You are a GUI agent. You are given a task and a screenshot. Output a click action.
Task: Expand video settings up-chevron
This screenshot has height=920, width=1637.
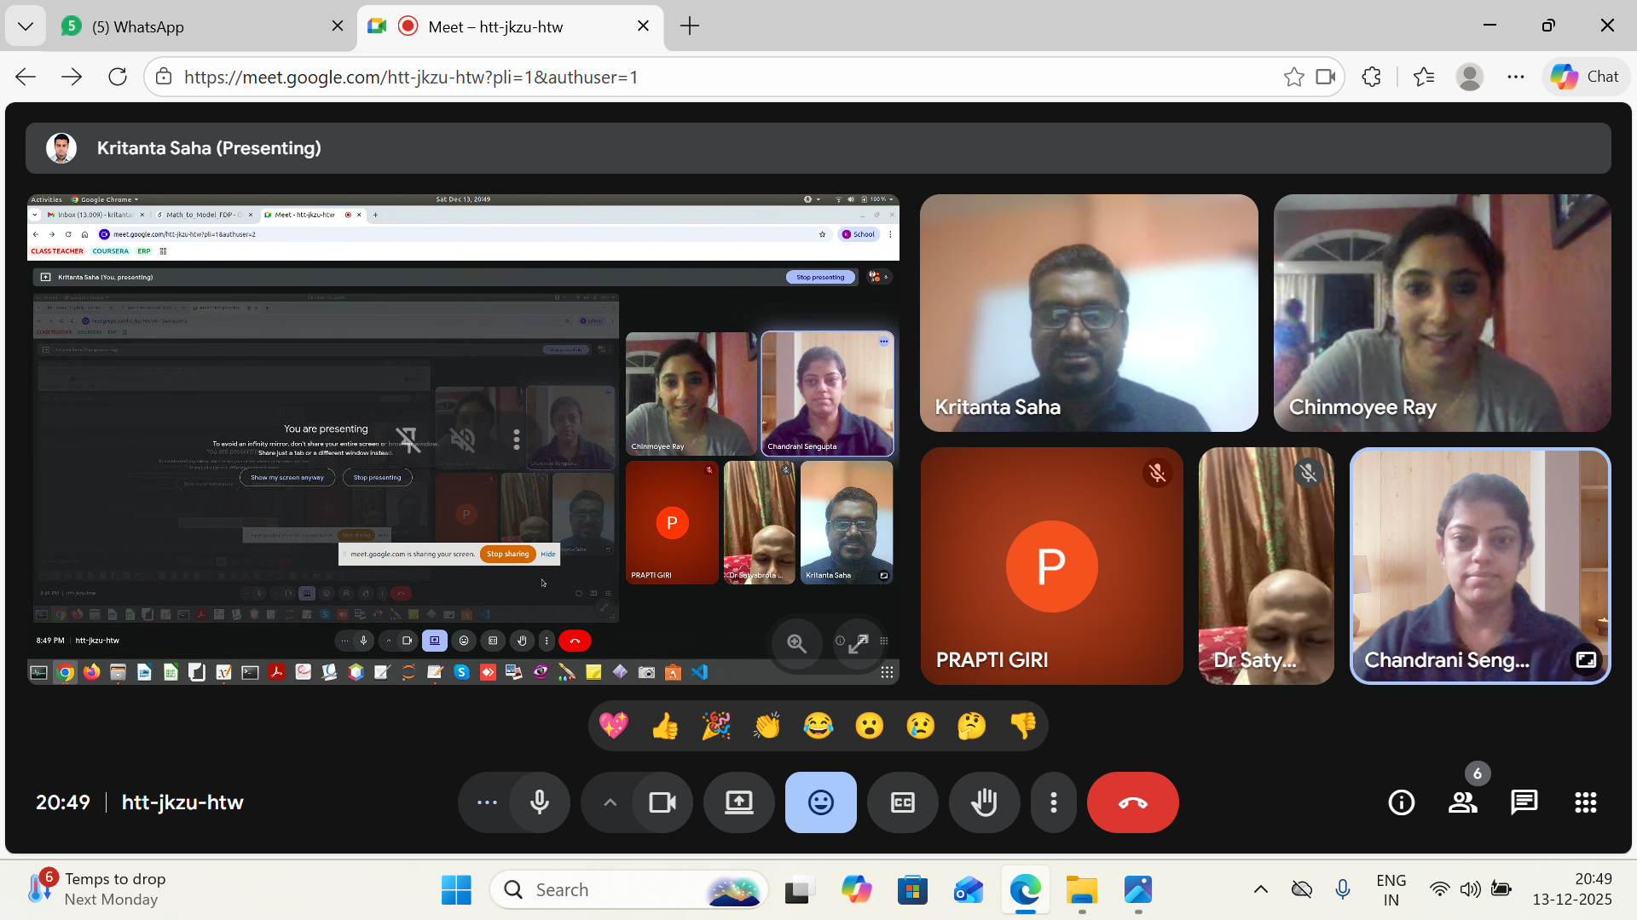(x=610, y=802)
